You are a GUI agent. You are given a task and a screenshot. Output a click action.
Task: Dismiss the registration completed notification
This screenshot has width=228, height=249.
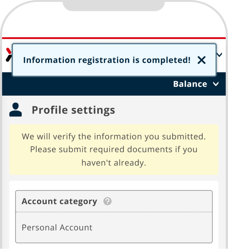[x=201, y=60]
